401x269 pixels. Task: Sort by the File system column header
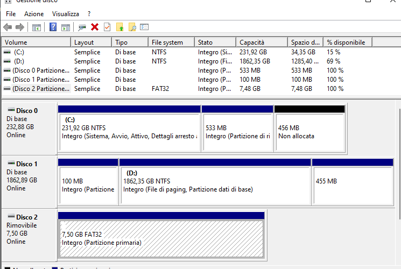(172, 42)
